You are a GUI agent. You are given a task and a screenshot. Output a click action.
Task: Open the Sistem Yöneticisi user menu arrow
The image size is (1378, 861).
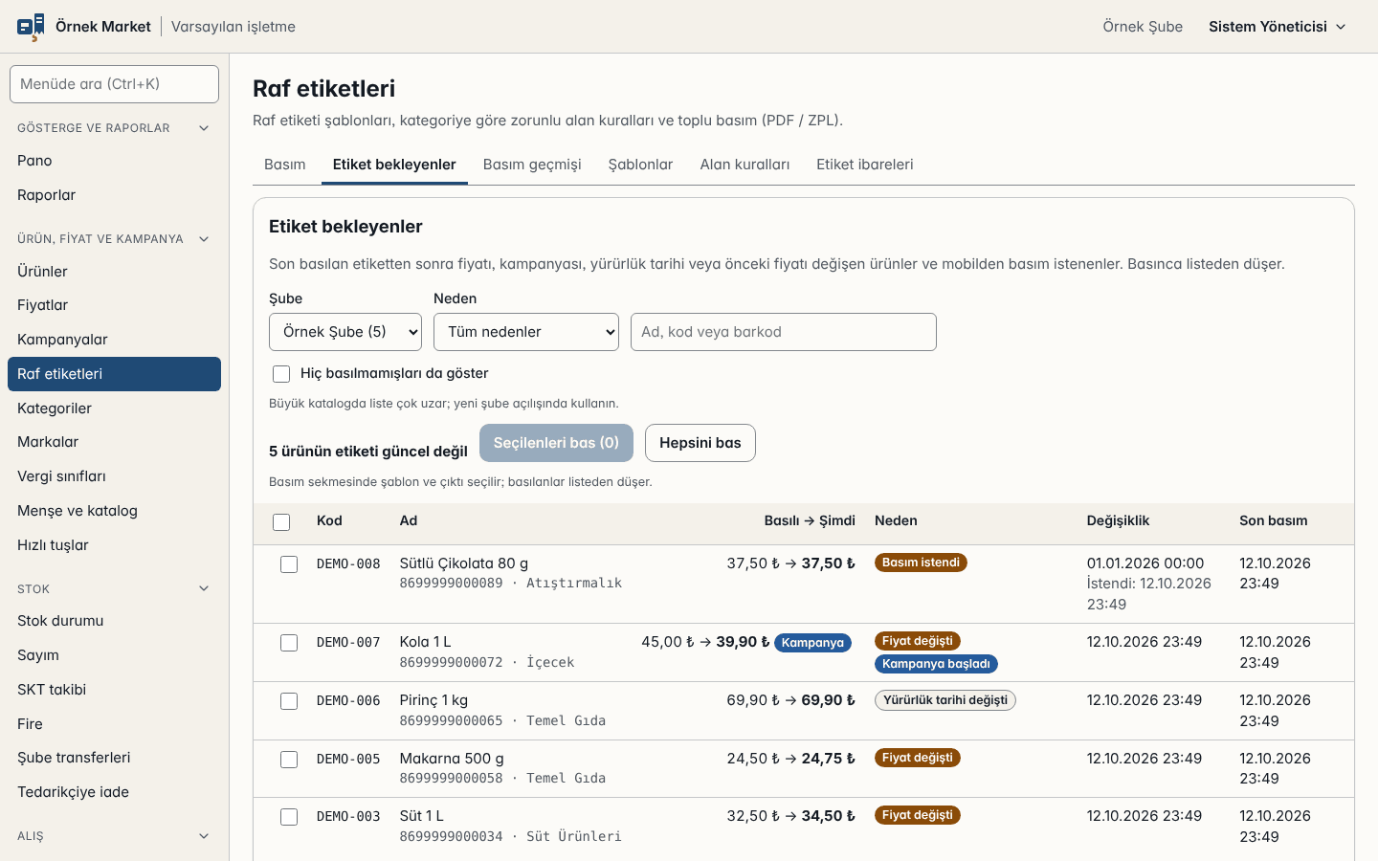[1341, 27]
